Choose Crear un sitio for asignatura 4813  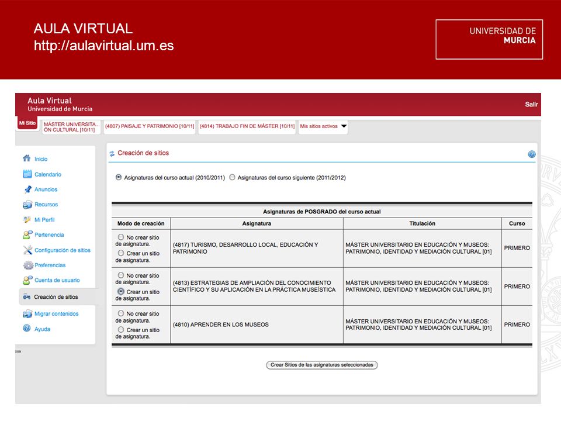coord(121,291)
